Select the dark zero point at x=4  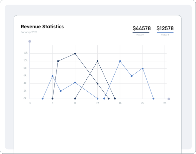coord(52,99)
